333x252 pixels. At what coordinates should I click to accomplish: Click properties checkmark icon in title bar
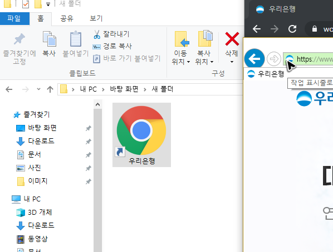[x=26, y=4]
